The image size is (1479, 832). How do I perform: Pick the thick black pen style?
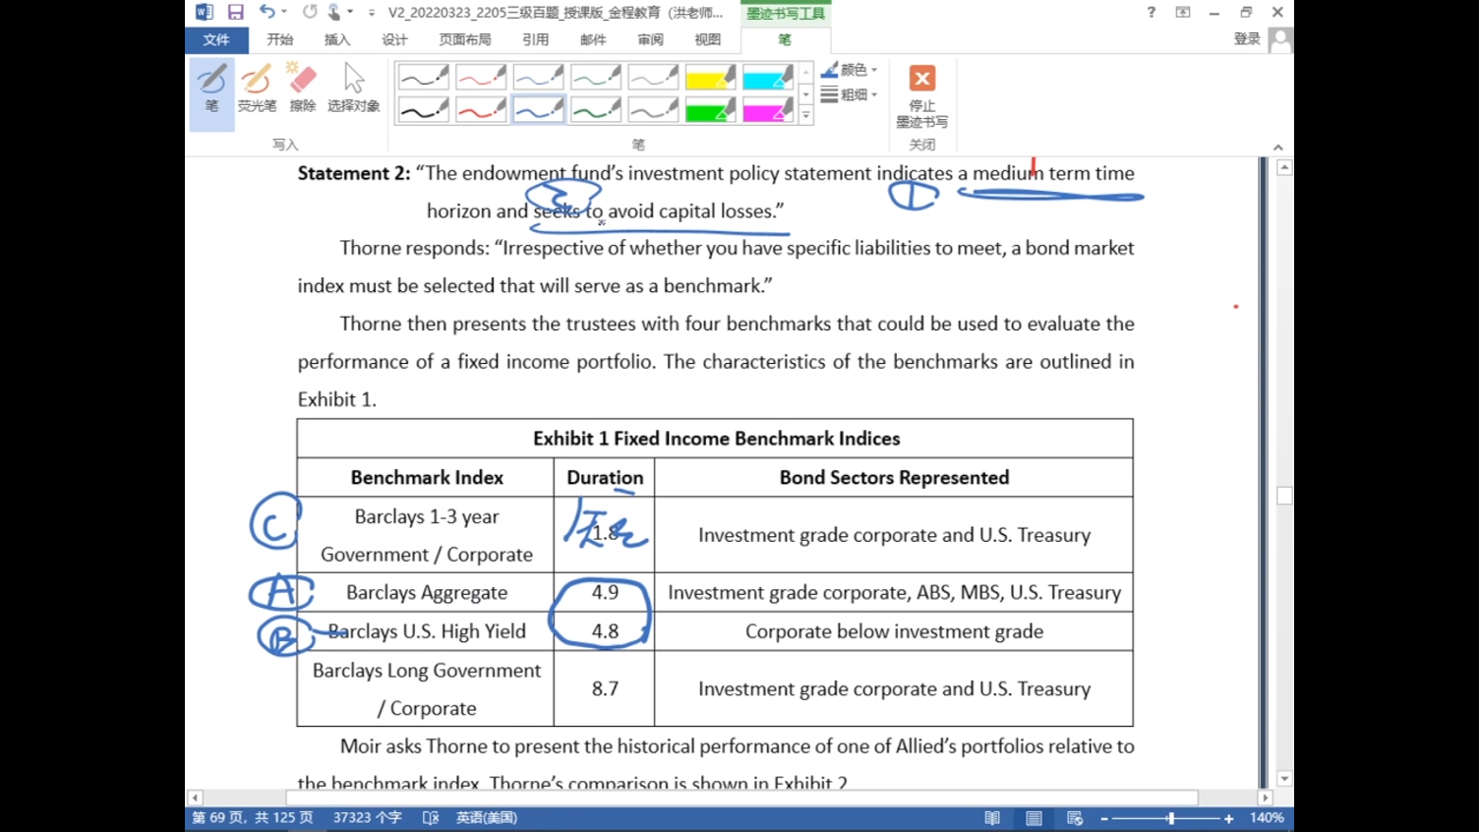424,108
